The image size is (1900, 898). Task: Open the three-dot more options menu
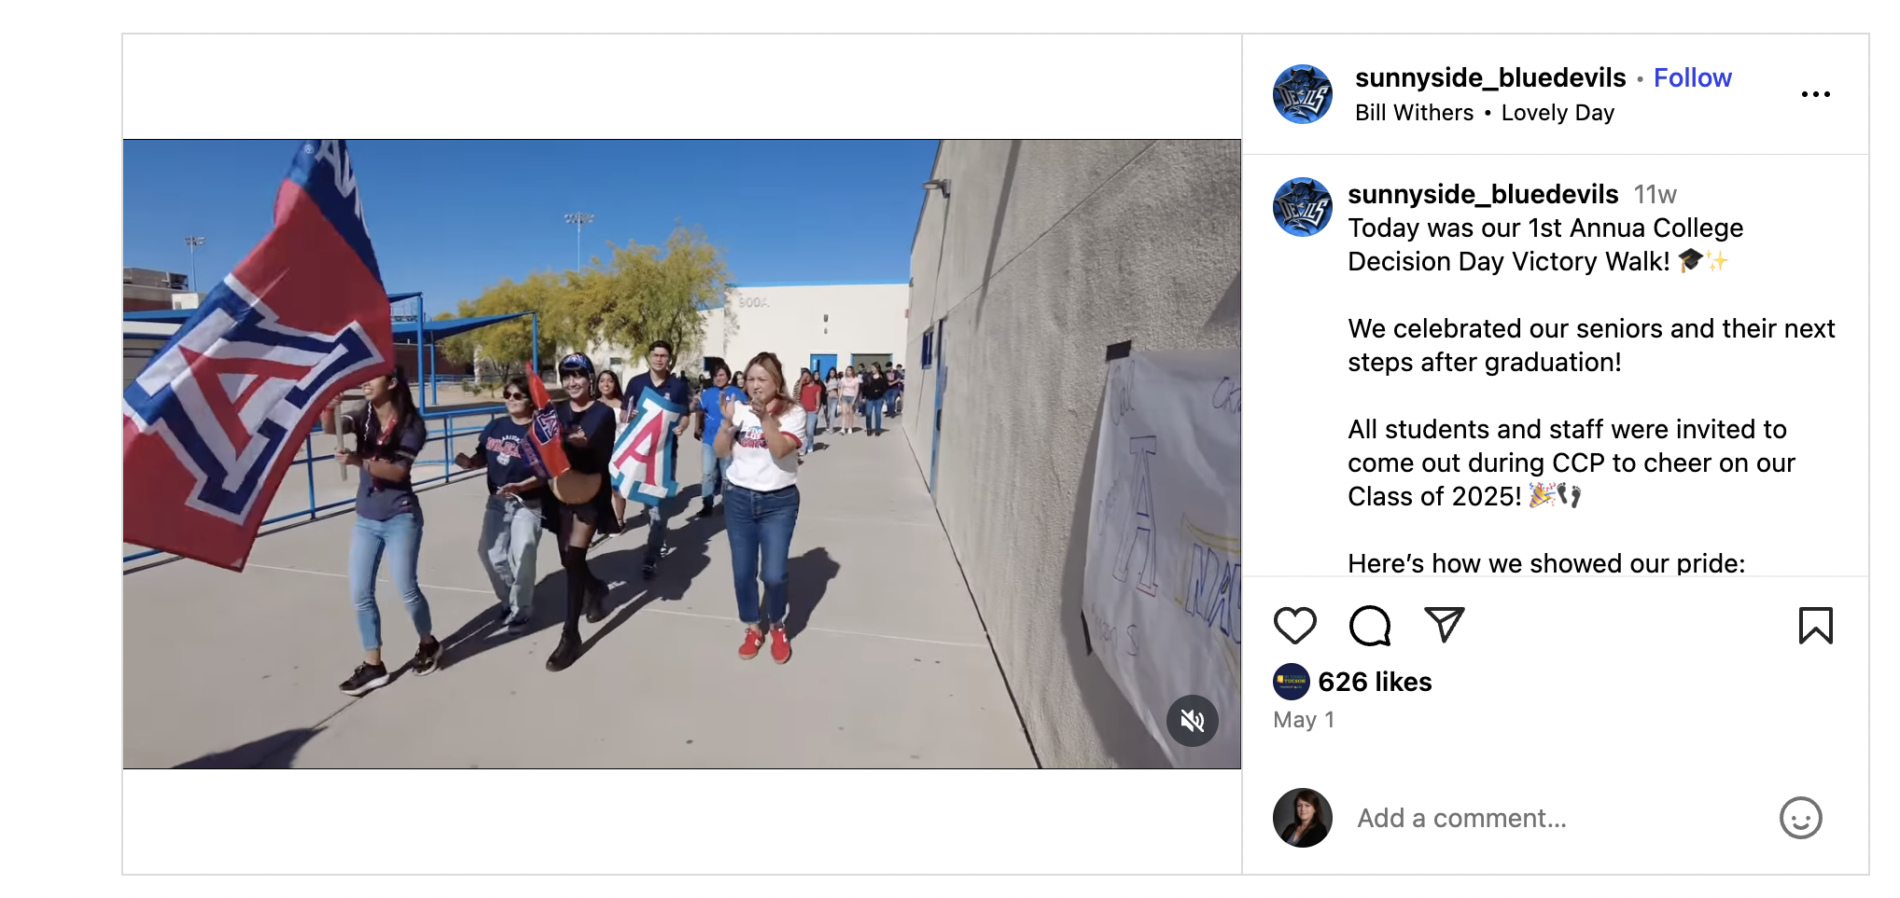click(1816, 94)
